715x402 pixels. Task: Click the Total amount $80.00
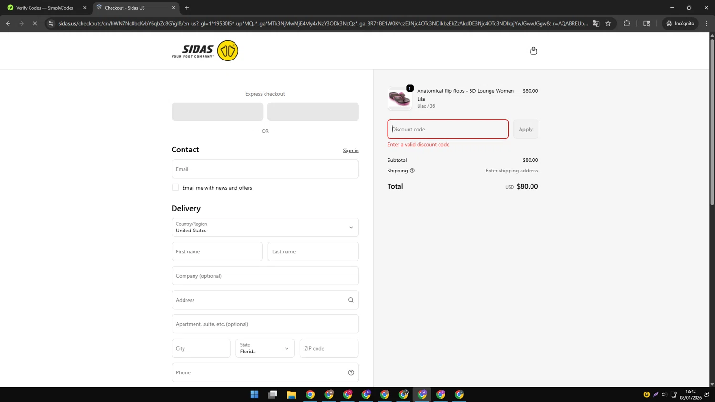[x=527, y=186]
